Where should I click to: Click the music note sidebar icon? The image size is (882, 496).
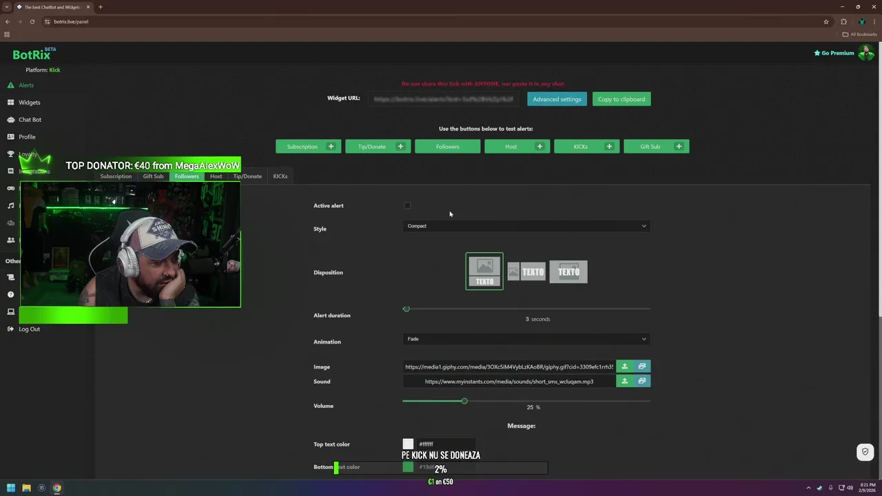[x=10, y=205]
